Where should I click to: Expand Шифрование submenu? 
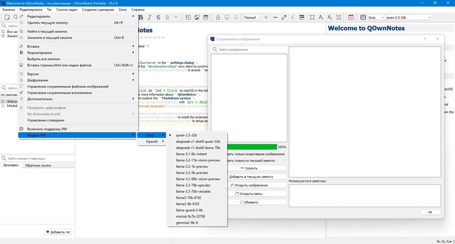(x=78, y=80)
